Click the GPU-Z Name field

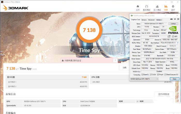coord(154,24)
